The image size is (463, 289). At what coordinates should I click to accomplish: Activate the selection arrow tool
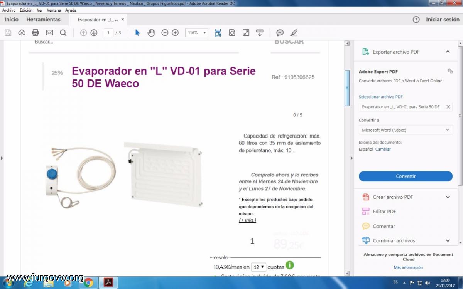tap(137, 33)
